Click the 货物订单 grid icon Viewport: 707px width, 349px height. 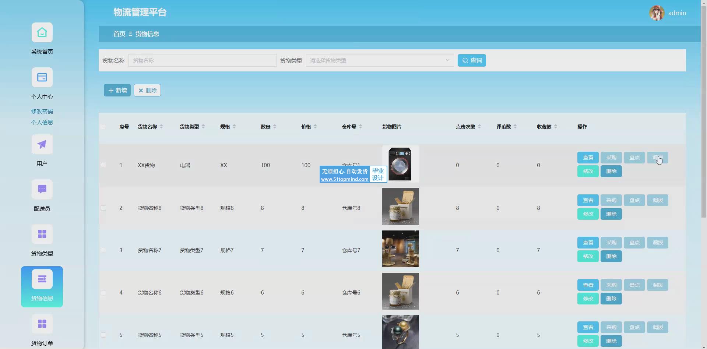click(42, 324)
